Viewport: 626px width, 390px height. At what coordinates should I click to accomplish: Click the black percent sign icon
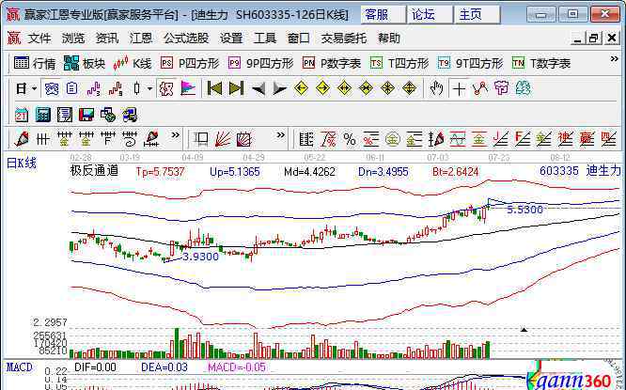click(x=350, y=139)
